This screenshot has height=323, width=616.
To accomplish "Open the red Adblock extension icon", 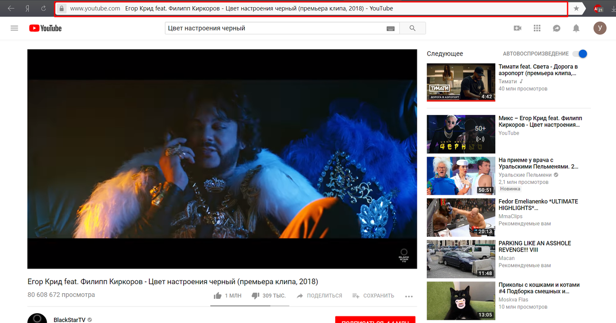I will coord(598,9).
